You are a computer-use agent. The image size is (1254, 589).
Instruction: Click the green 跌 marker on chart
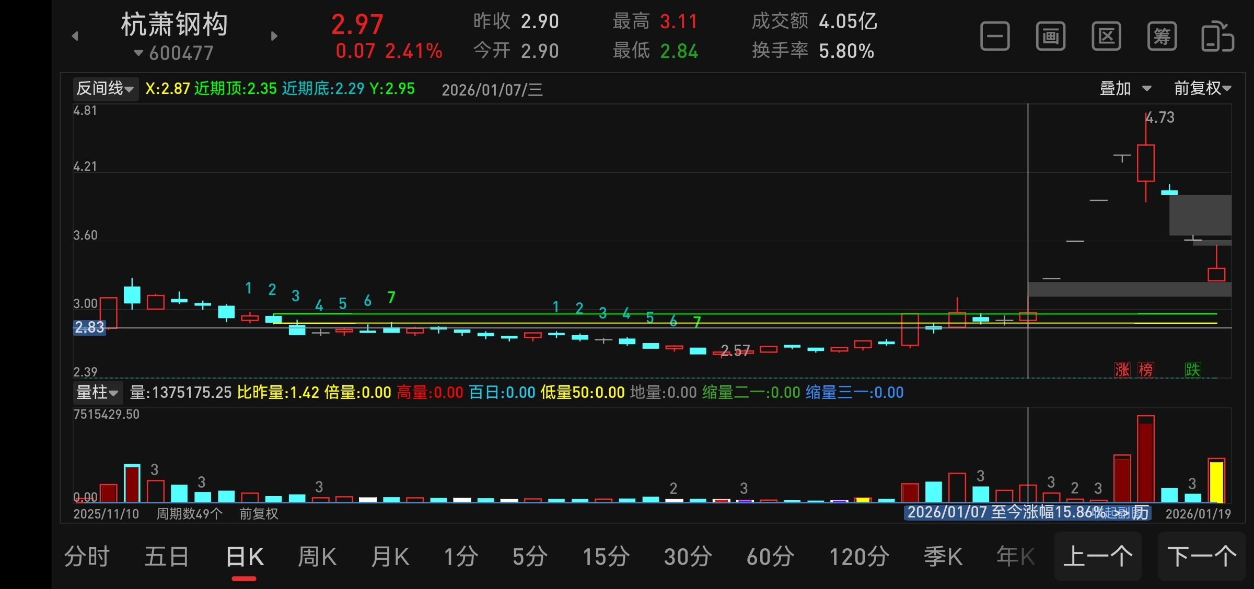(1192, 370)
